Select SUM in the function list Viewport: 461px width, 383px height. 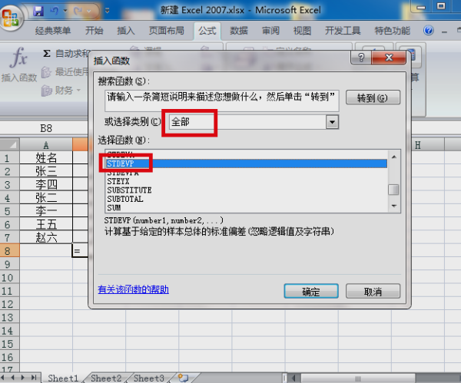coord(247,208)
